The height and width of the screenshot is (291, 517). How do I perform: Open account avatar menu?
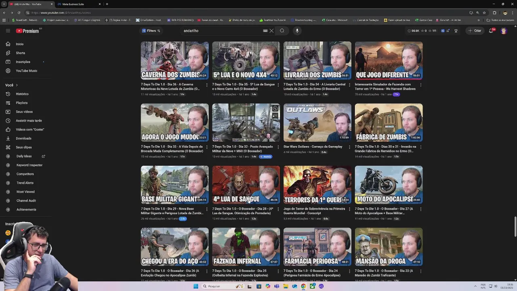coord(504,31)
